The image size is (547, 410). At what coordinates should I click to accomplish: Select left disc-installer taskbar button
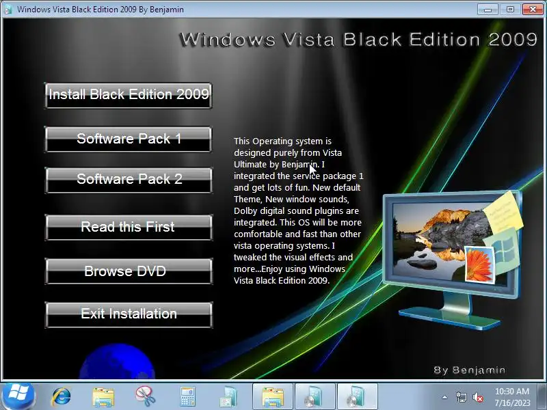pyautogui.click(x=315, y=396)
